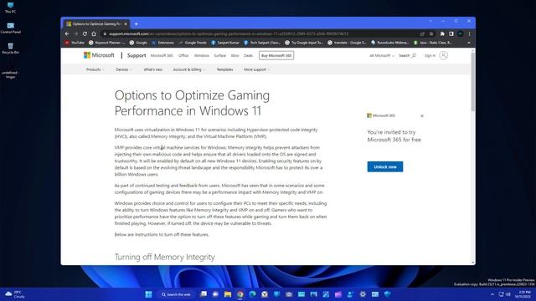This screenshot has width=536, height=301.
Task: Open the Support link in header
Action: pos(137,55)
